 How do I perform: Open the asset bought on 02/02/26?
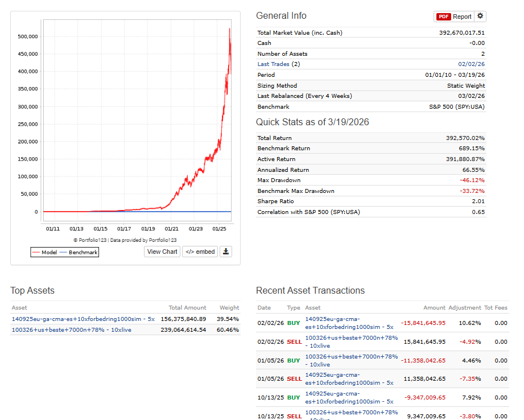click(x=349, y=323)
